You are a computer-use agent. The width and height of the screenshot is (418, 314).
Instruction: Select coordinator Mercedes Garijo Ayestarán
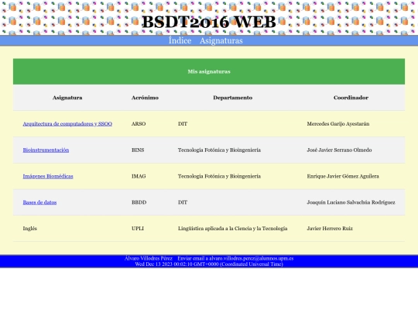pyautogui.click(x=351, y=124)
